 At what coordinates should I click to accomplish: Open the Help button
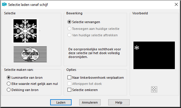tap(119, 102)
